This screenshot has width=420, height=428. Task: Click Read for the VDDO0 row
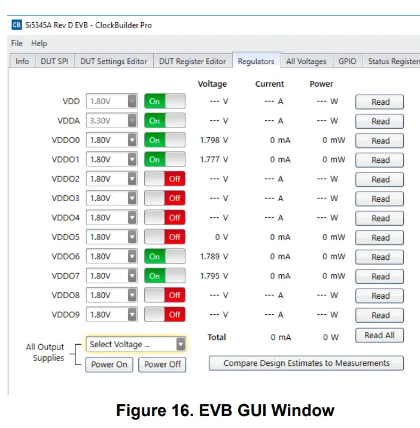(x=379, y=141)
